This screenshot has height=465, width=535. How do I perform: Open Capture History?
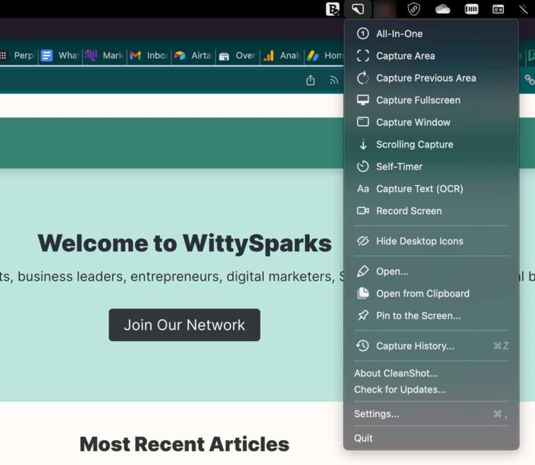pos(431,346)
